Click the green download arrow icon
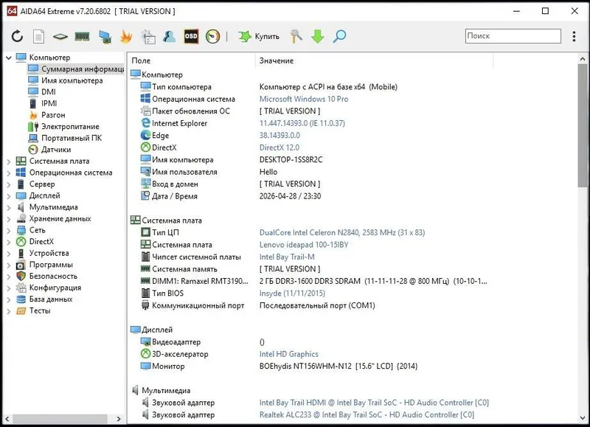Viewport: 590px width, 427px height. pyautogui.click(x=318, y=36)
